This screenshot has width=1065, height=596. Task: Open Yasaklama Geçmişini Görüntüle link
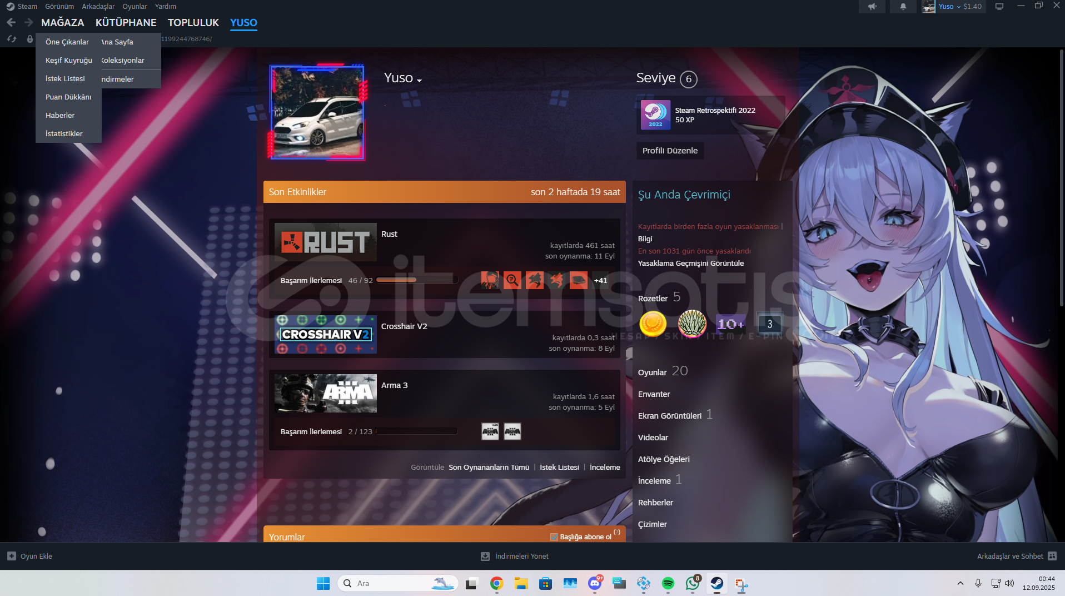pos(691,263)
